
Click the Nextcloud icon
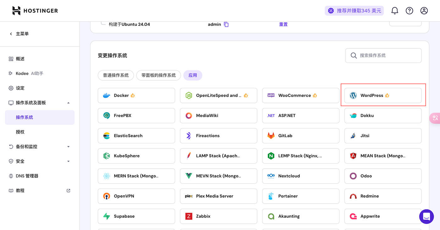[271, 176]
